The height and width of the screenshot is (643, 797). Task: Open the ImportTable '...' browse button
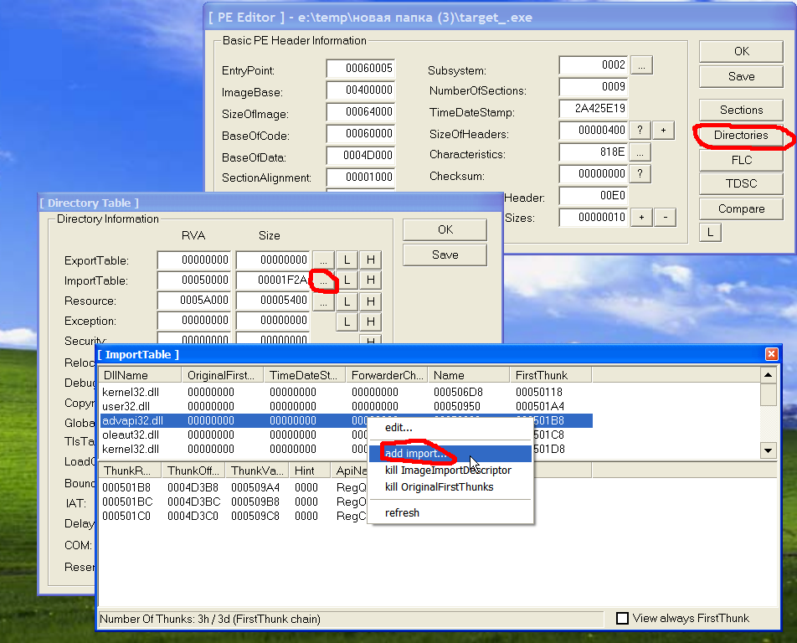pyautogui.click(x=323, y=280)
